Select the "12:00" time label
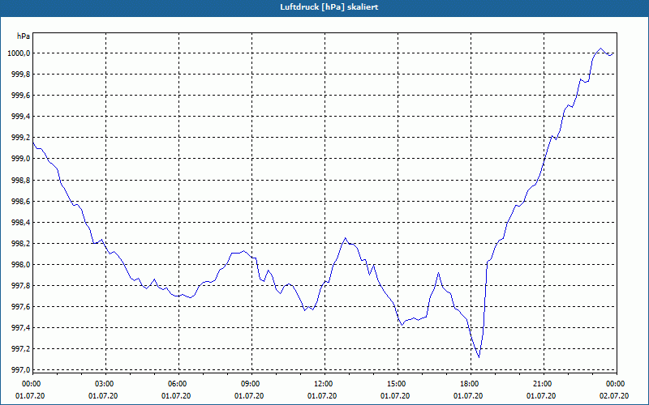The height and width of the screenshot is (405, 649). (x=322, y=384)
